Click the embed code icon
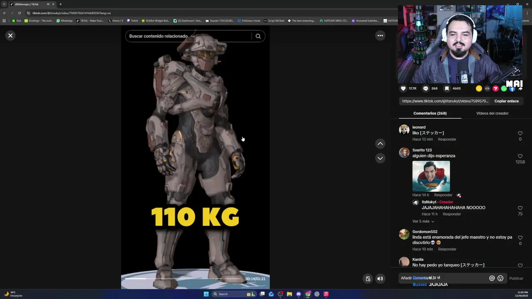Viewport: 532px width, 299px height. pos(487,88)
